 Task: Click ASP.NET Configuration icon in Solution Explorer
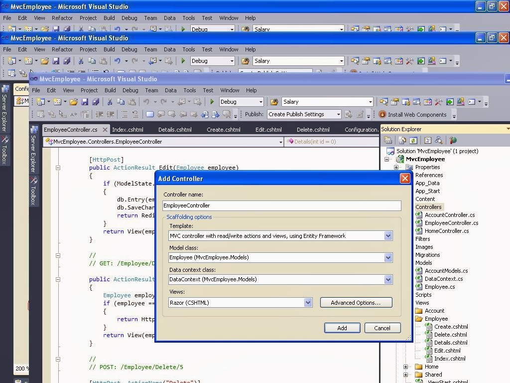[x=453, y=140]
